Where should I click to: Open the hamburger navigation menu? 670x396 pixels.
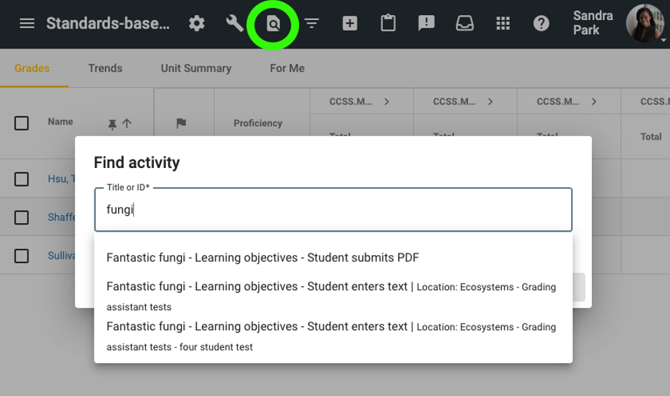pyautogui.click(x=27, y=23)
